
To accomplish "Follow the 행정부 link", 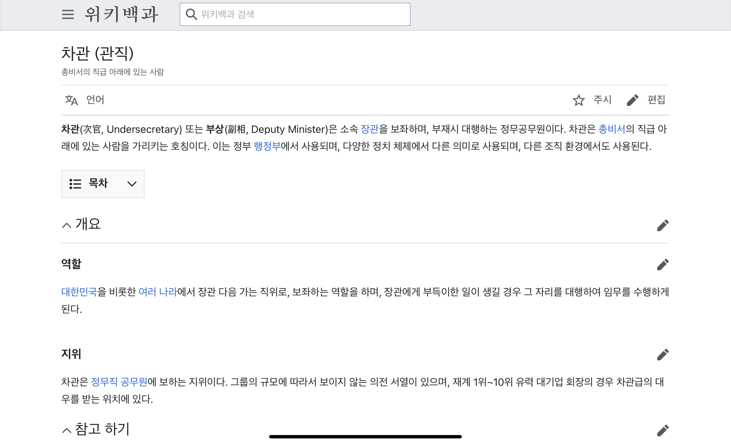I will 267,146.
